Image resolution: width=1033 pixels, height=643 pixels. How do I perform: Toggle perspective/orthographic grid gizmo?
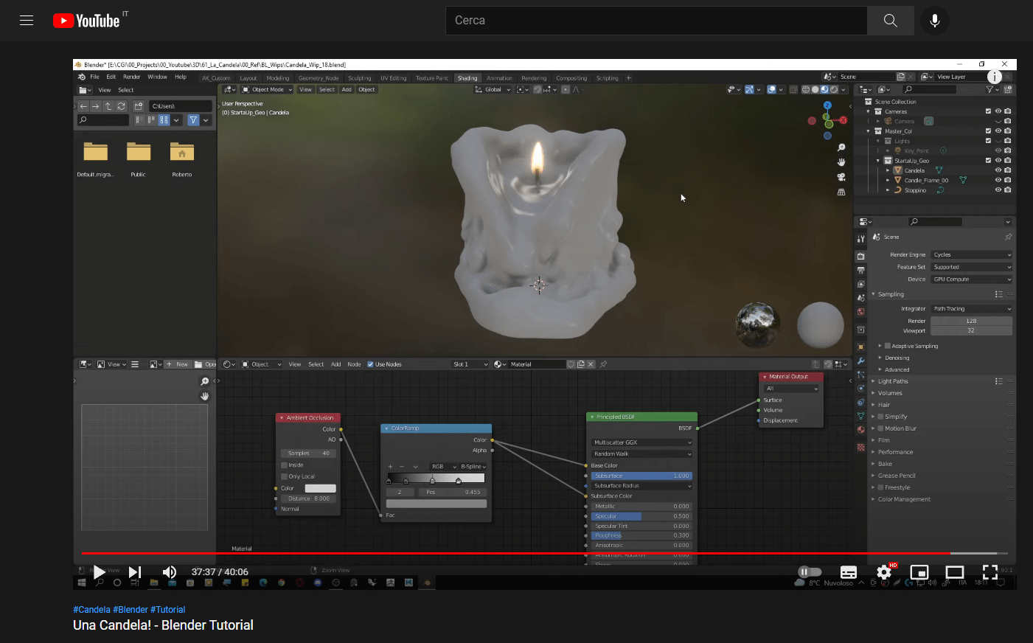tap(841, 192)
